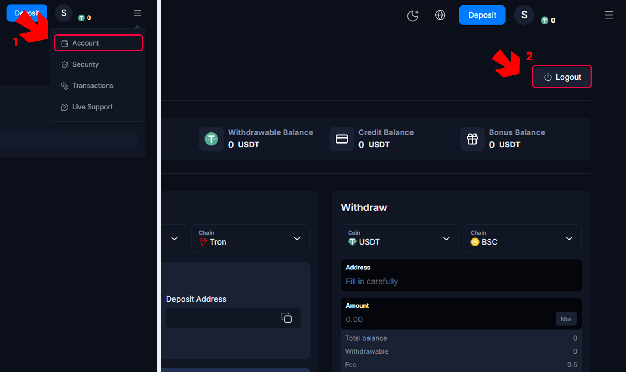Click the Total balance row
The height and width of the screenshot is (372, 626).
click(461, 338)
